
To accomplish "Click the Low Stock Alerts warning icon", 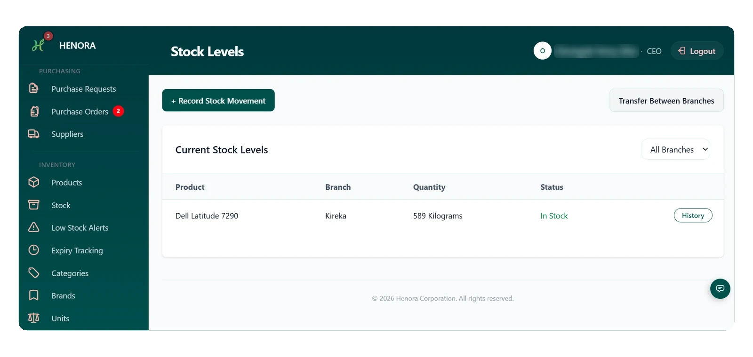I will (x=34, y=227).
